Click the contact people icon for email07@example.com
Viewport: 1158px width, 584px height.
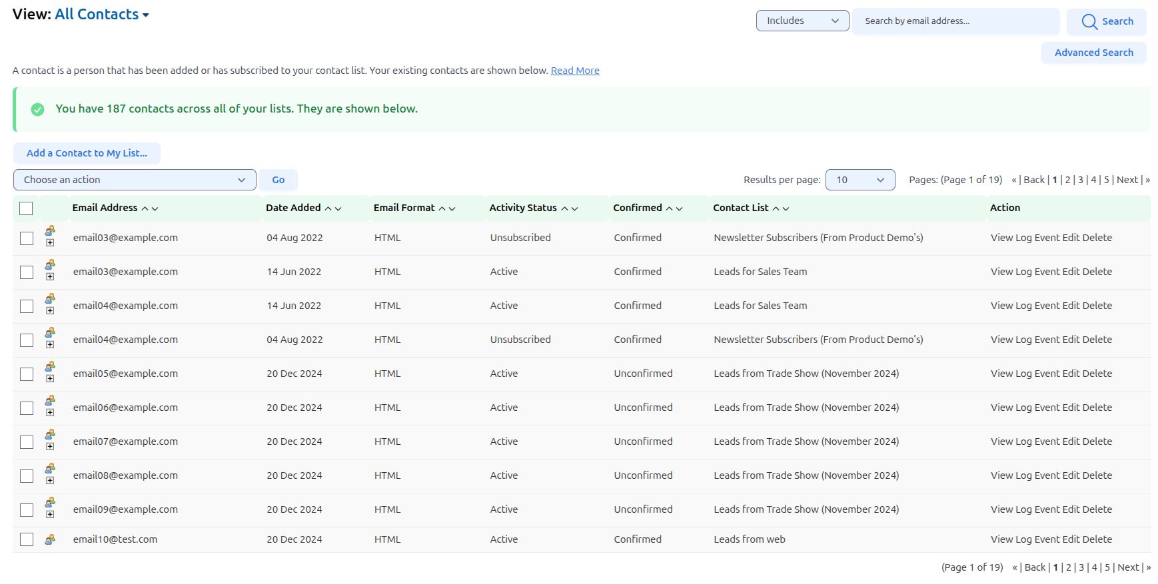[x=50, y=434]
